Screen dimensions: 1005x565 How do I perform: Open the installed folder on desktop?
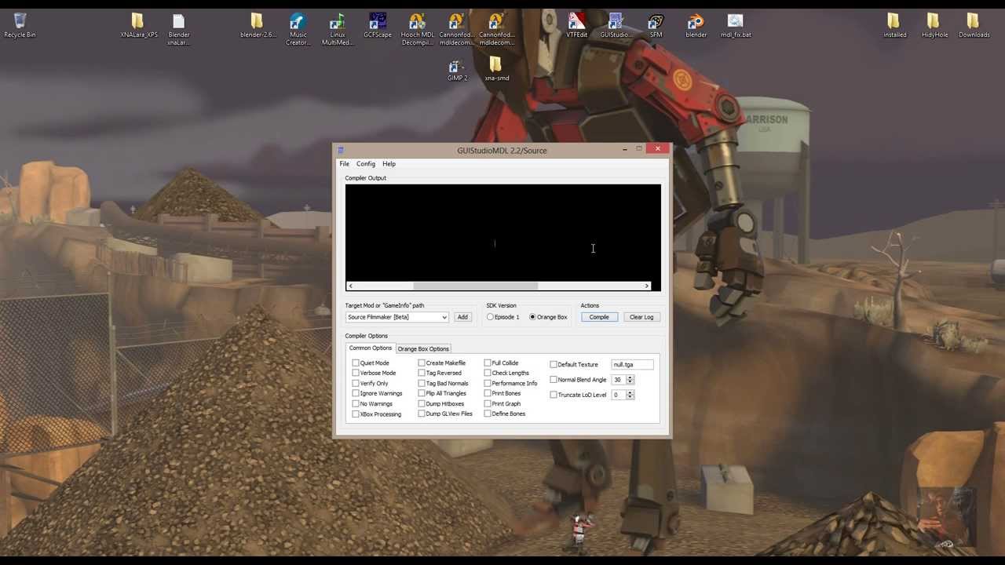pos(894,25)
